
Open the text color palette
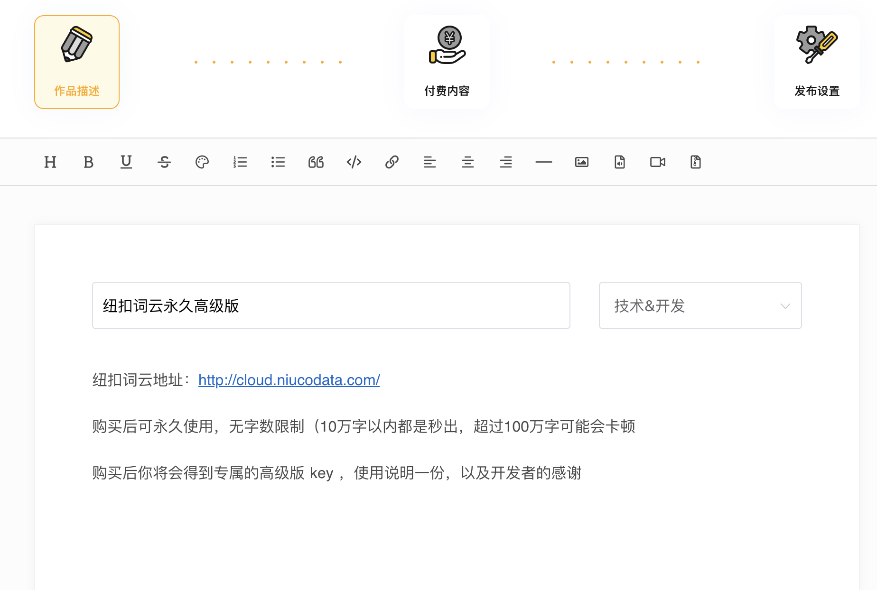point(202,162)
